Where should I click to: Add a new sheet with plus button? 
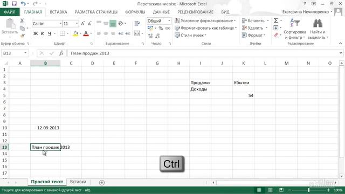[x=102, y=182]
